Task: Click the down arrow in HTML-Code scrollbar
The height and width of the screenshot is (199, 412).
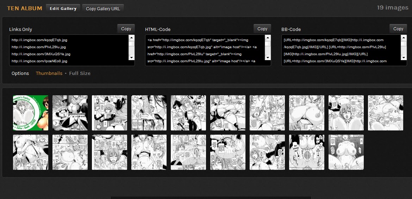Action: pyautogui.click(x=268, y=57)
